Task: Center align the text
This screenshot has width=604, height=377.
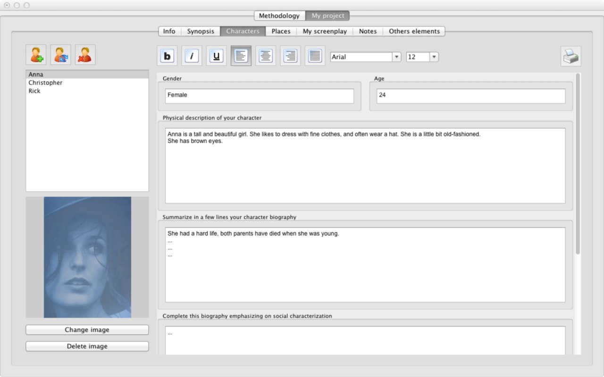Action: [x=266, y=56]
